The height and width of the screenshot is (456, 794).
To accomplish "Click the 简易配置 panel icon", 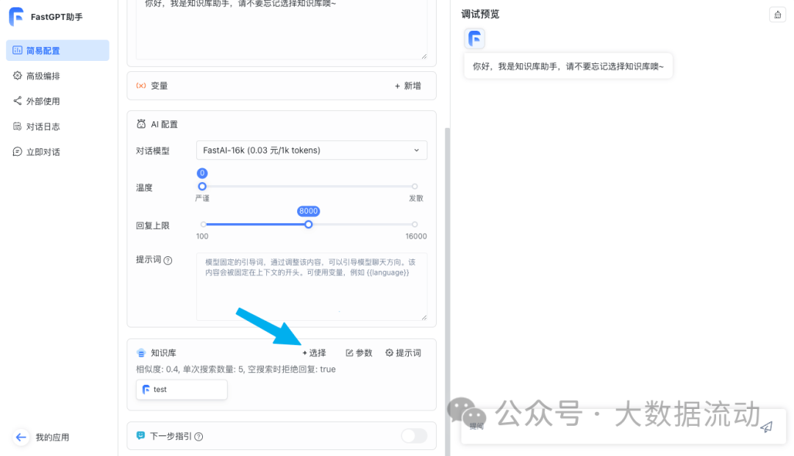I will pos(17,51).
